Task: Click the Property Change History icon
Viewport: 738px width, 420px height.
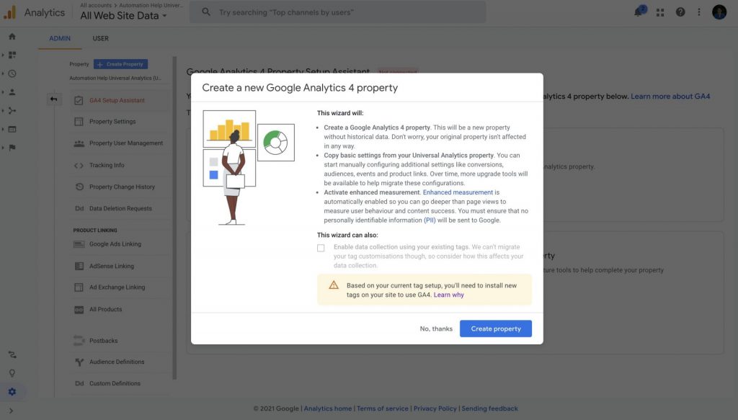Action: pyautogui.click(x=79, y=187)
